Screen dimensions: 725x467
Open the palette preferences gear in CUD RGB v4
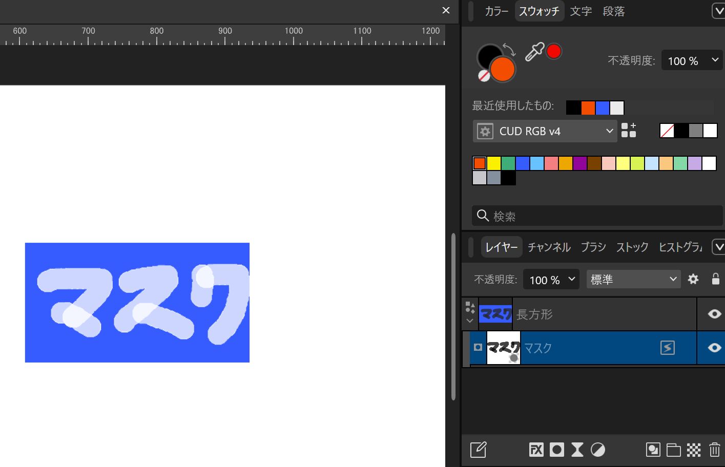pyautogui.click(x=485, y=131)
